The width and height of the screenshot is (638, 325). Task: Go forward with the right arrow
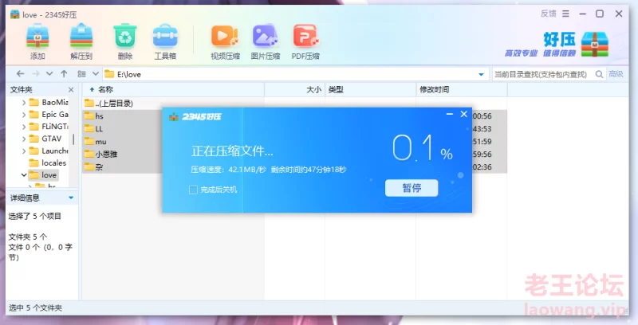35,74
